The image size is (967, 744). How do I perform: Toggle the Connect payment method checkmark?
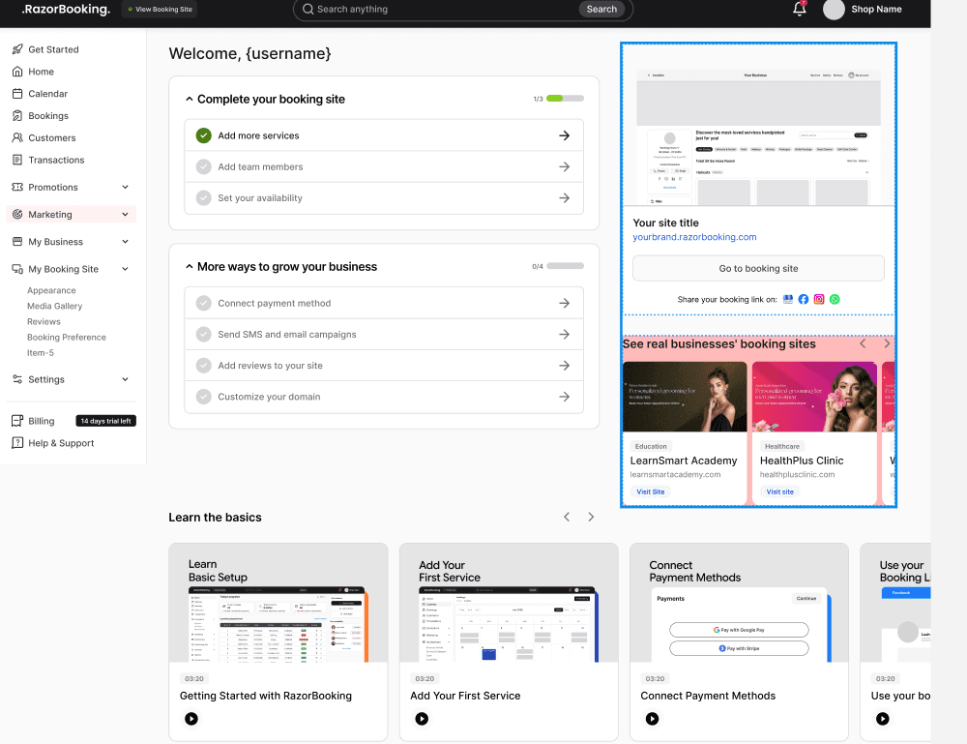click(203, 303)
